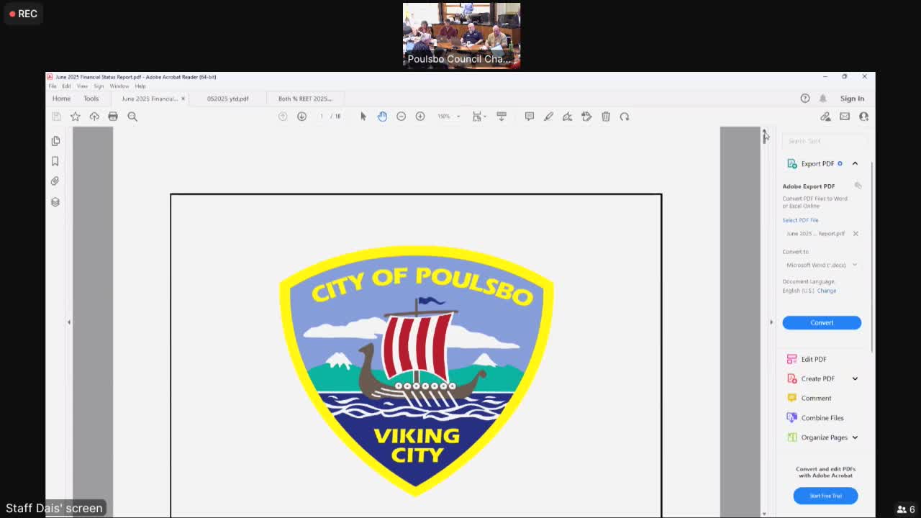921x518 pixels.
Task: Open the attachments paperclip panel
Action: click(x=55, y=181)
